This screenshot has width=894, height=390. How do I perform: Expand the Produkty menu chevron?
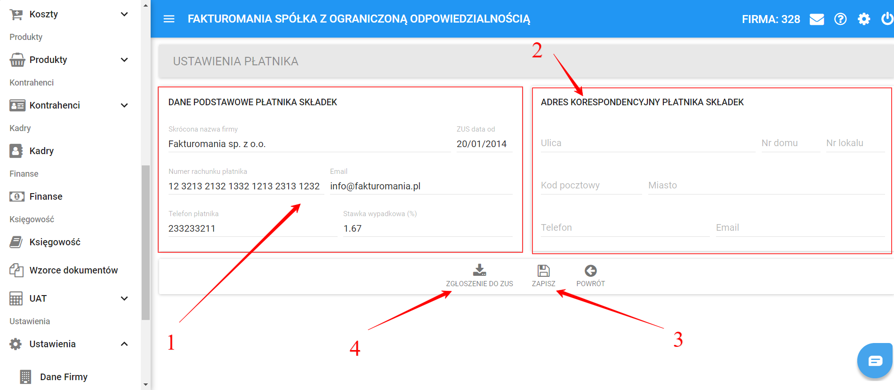tap(124, 60)
